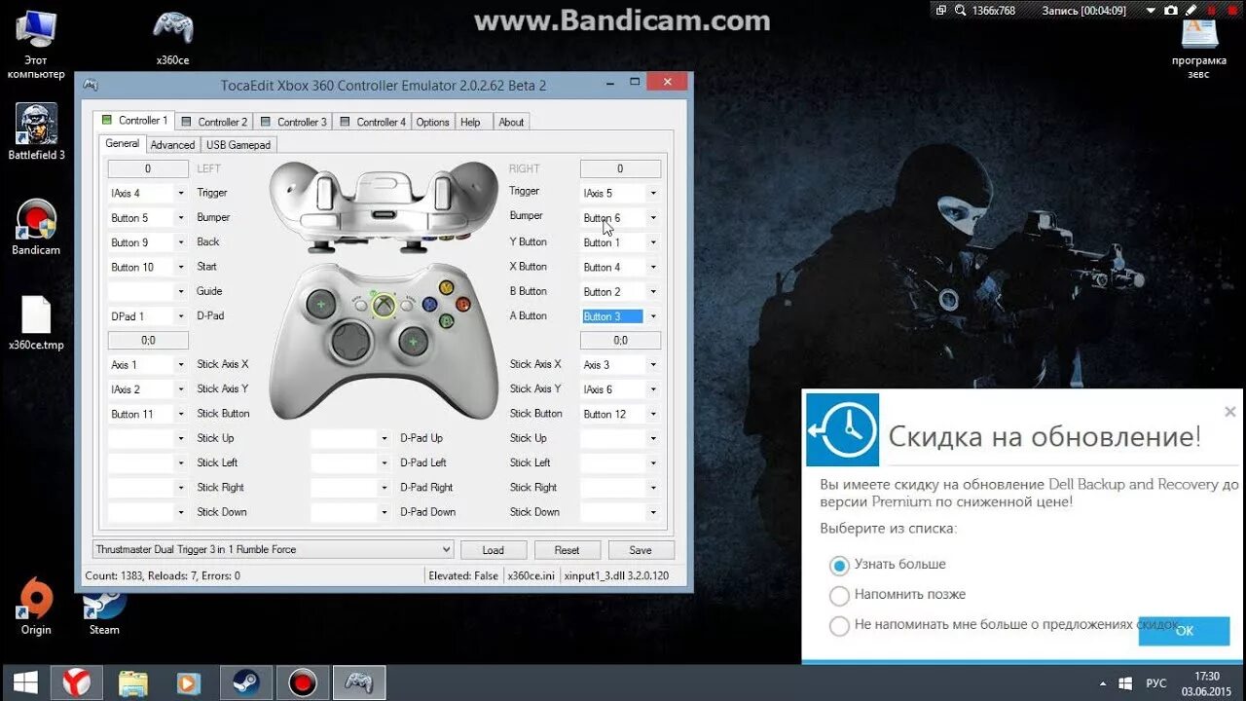Open Thrustmaster Dual Trigger device dropdown
This screenshot has width=1246, height=701.
[446, 549]
